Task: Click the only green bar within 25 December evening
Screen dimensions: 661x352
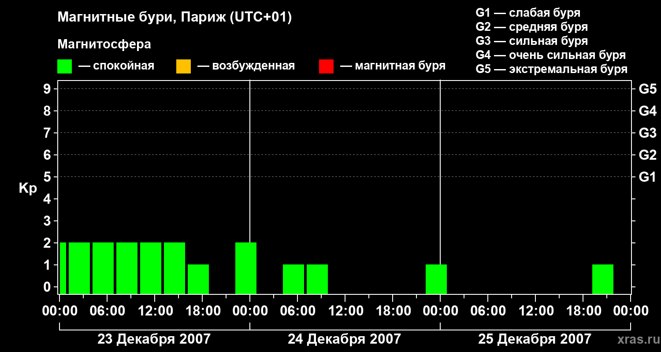Action: (603, 279)
